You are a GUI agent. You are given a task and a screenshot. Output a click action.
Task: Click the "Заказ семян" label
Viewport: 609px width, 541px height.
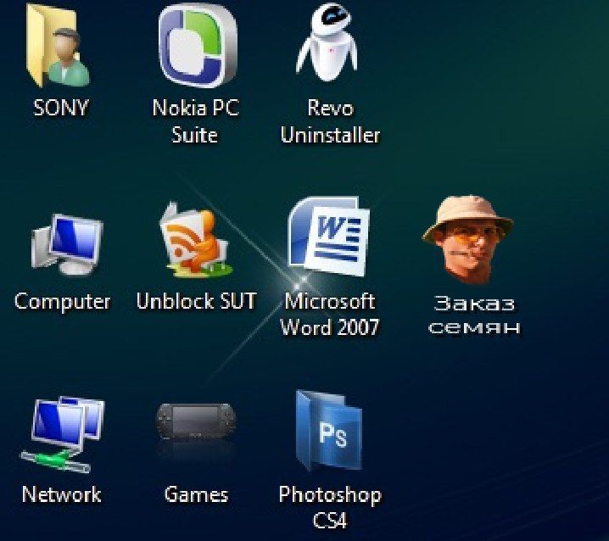[474, 315]
